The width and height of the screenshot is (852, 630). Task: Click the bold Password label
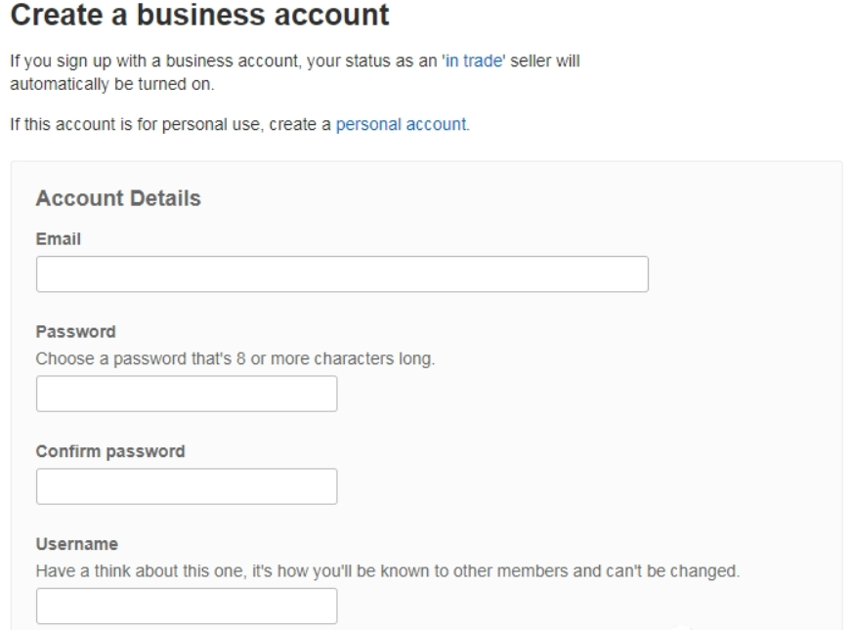(x=75, y=332)
